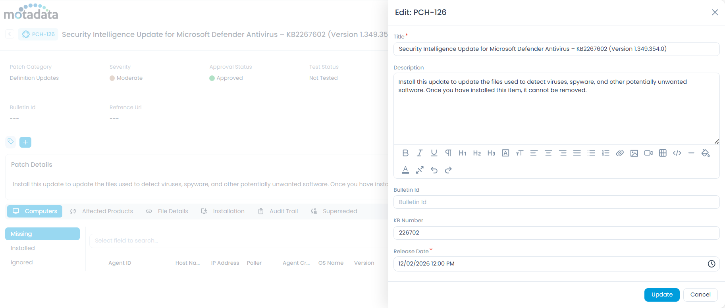Viewport: 725px width, 308px height.
Task: Insert a video into description
Action: [x=648, y=153]
